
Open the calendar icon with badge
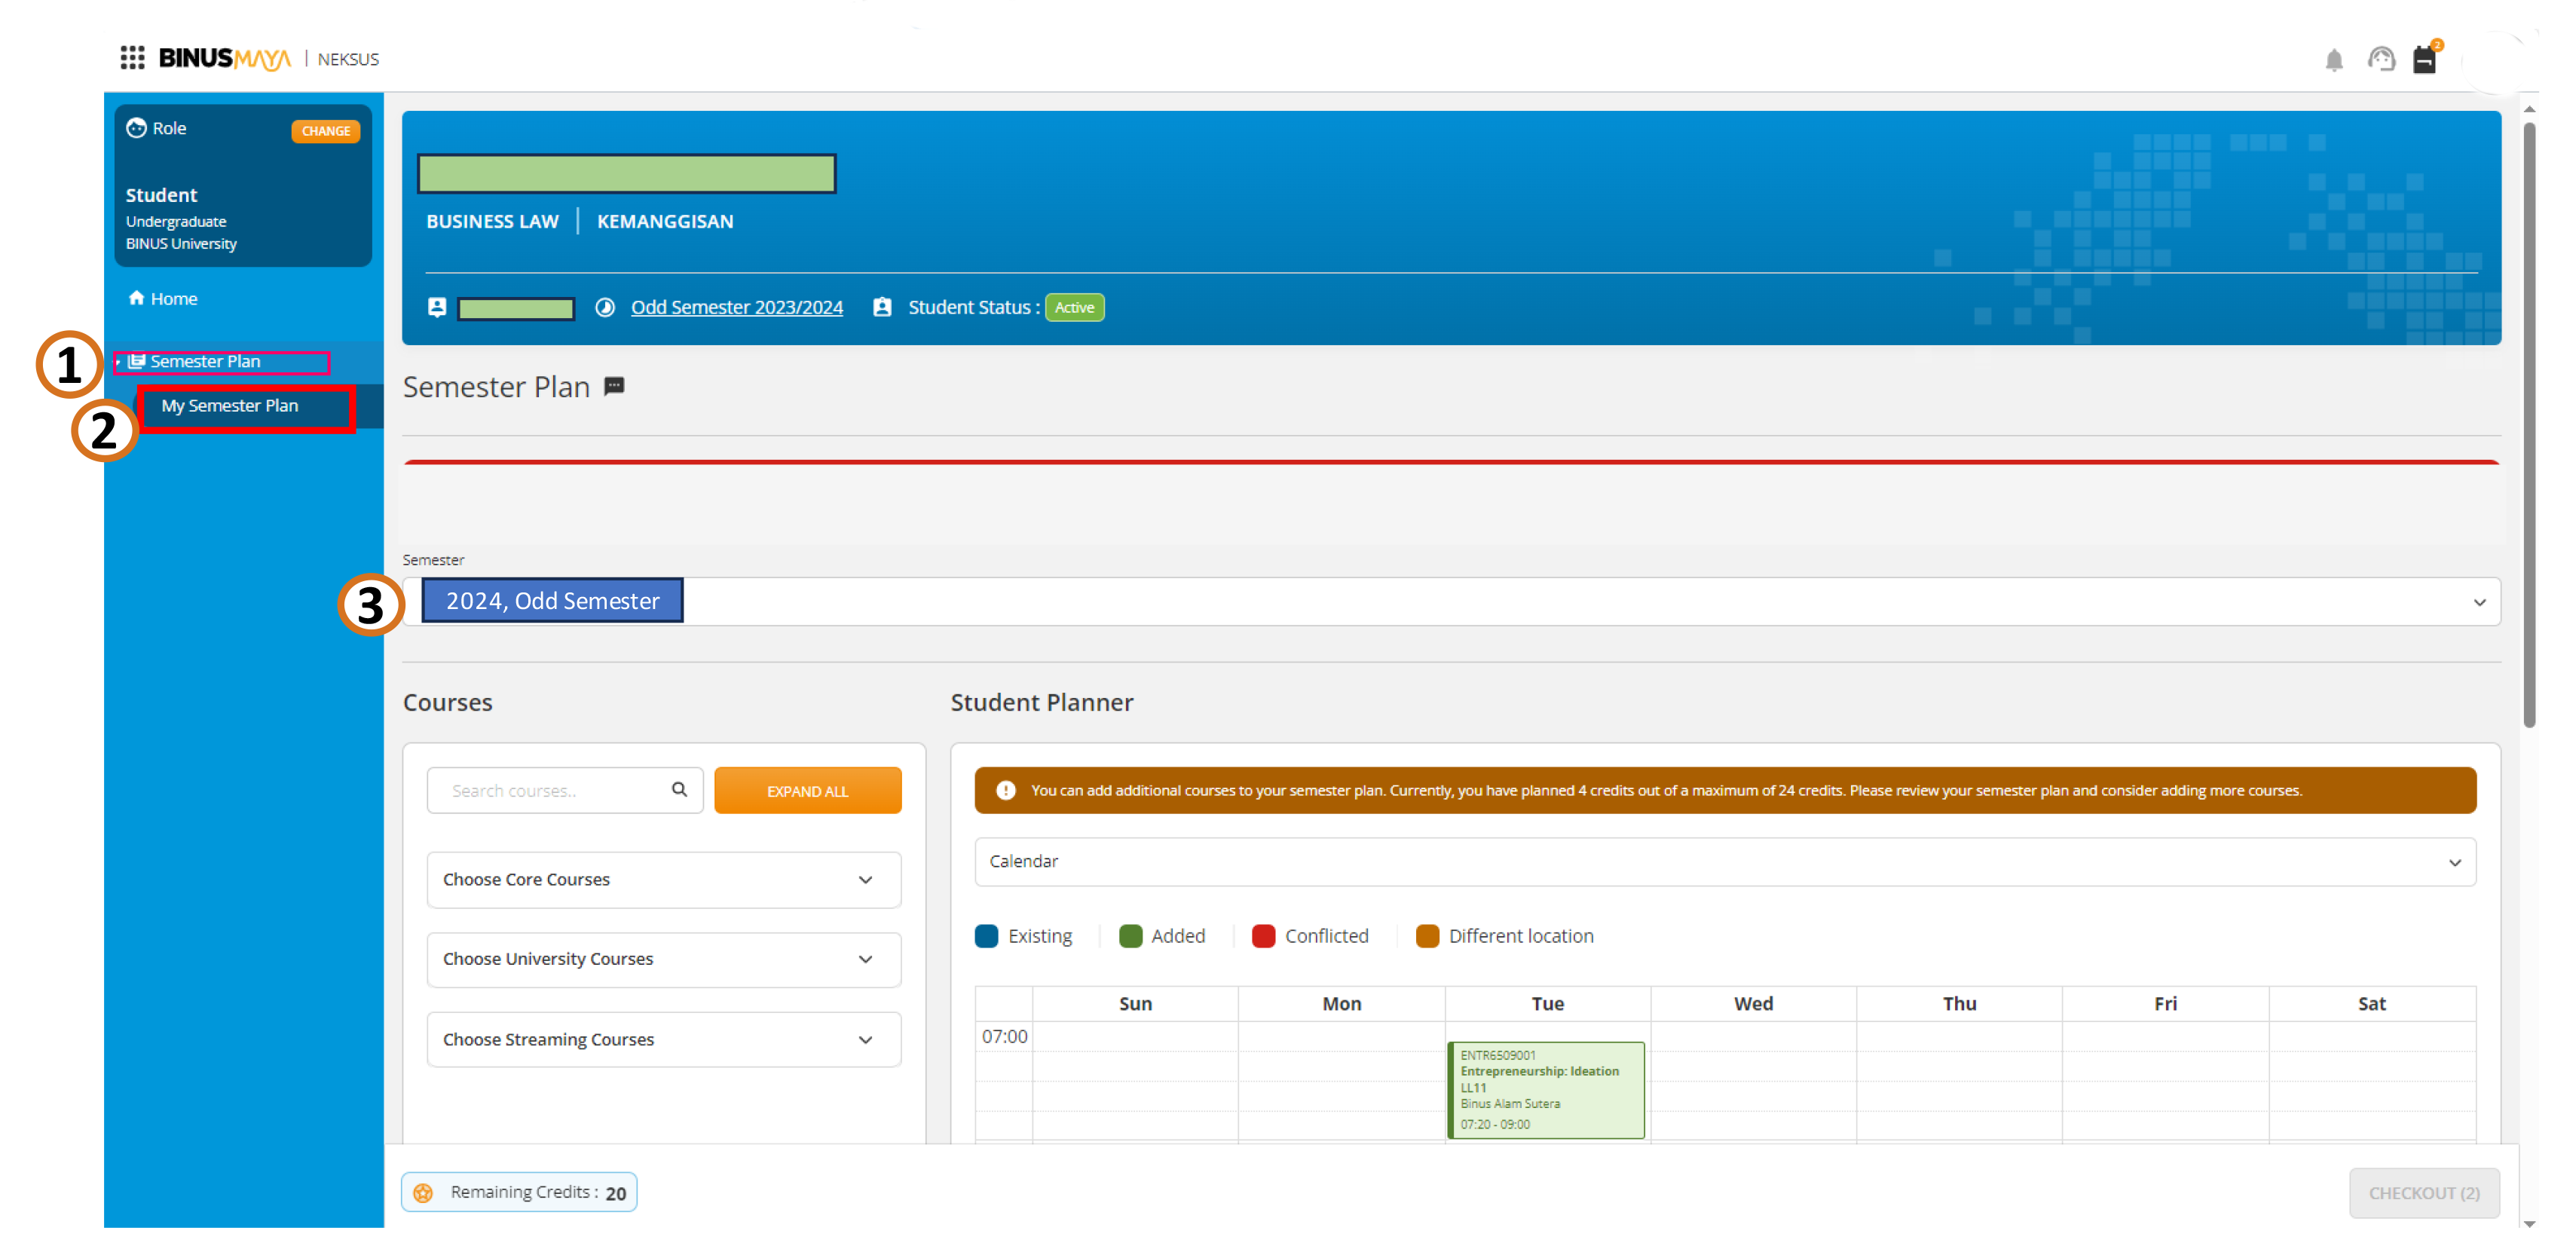(x=2425, y=60)
